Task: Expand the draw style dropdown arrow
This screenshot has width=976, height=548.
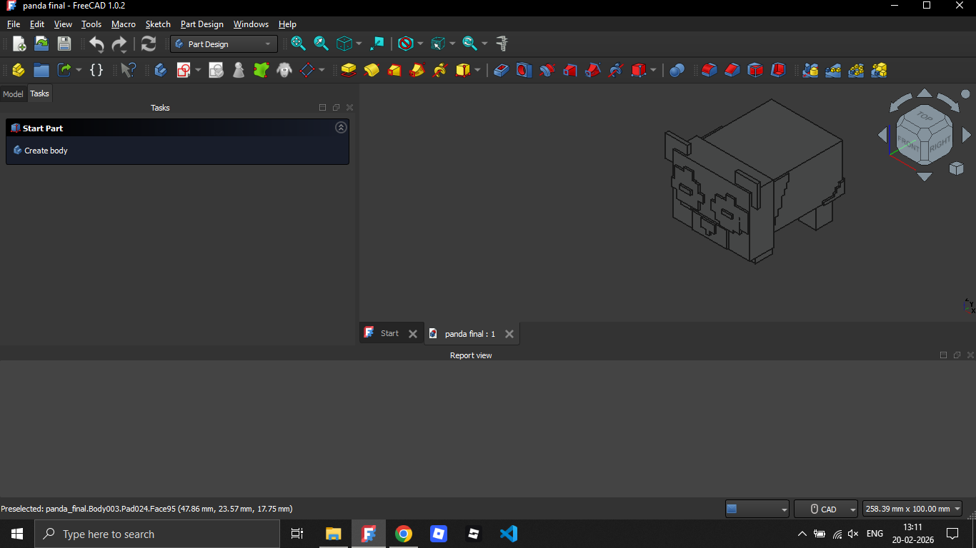Action: (x=420, y=44)
